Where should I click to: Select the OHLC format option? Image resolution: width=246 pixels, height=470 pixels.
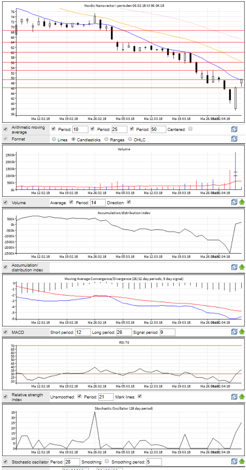point(130,139)
